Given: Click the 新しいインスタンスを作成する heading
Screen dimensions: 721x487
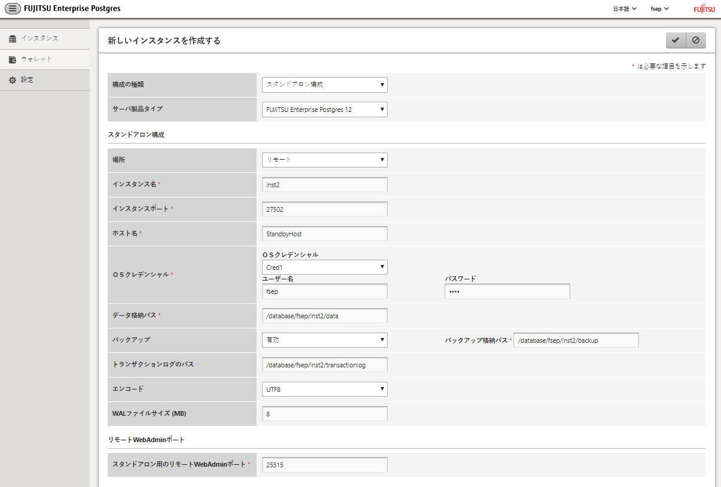Looking at the screenshot, I should (164, 41).
